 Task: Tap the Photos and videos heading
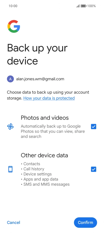pos(45,118)
